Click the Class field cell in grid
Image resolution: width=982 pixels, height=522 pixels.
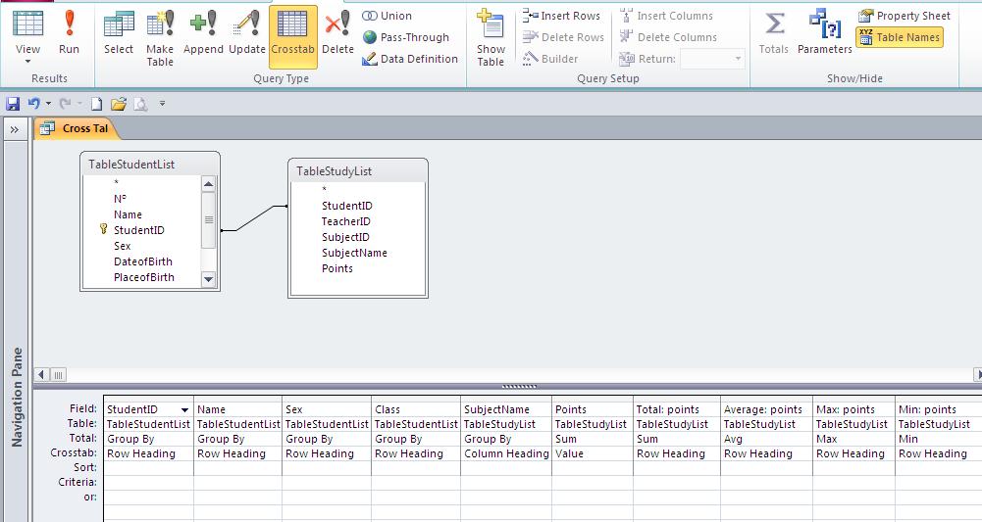pos(415,409)
